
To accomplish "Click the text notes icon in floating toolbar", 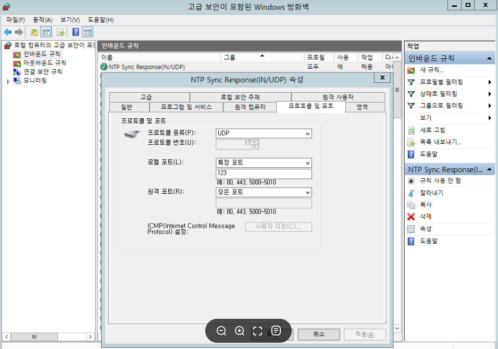I will (x=276, y=331).
